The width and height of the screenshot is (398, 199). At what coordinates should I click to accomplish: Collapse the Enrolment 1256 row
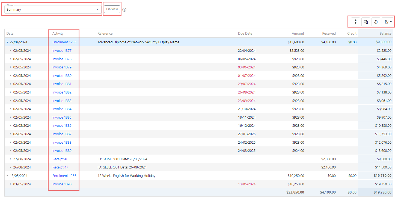tap(7, 176)
